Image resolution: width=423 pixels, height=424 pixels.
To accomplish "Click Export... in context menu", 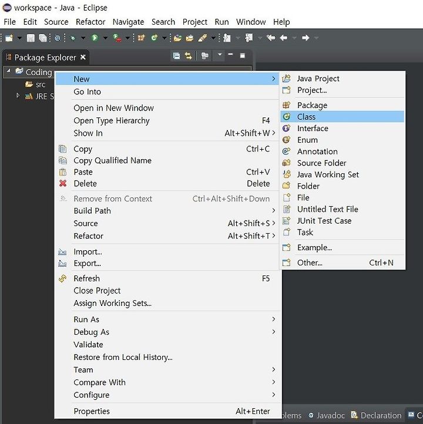I will pyautogui.click(x=167, y=263).
